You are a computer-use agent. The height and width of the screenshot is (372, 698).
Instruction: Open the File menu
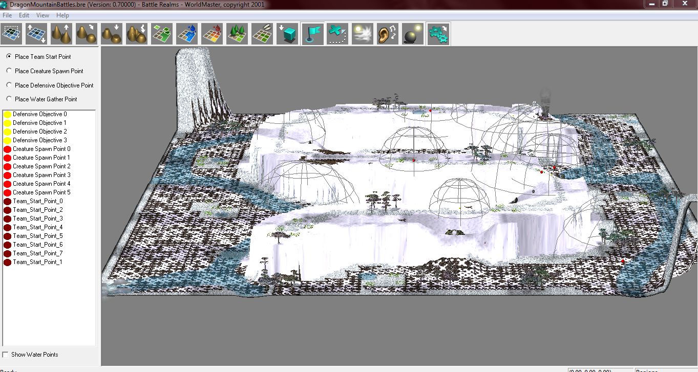(x=7, y=15)
